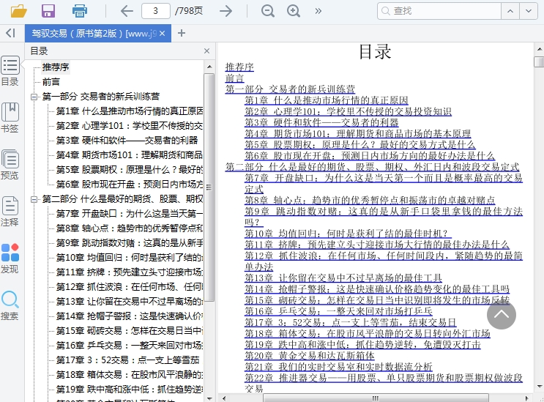544x402 pixels.
Task: Click the save icon in toolbar
Action: [48, 11]
